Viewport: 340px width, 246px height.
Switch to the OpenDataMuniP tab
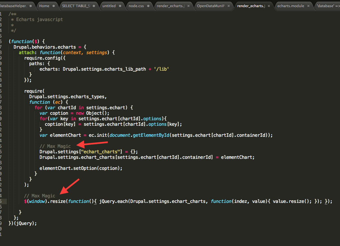point(211,6)
